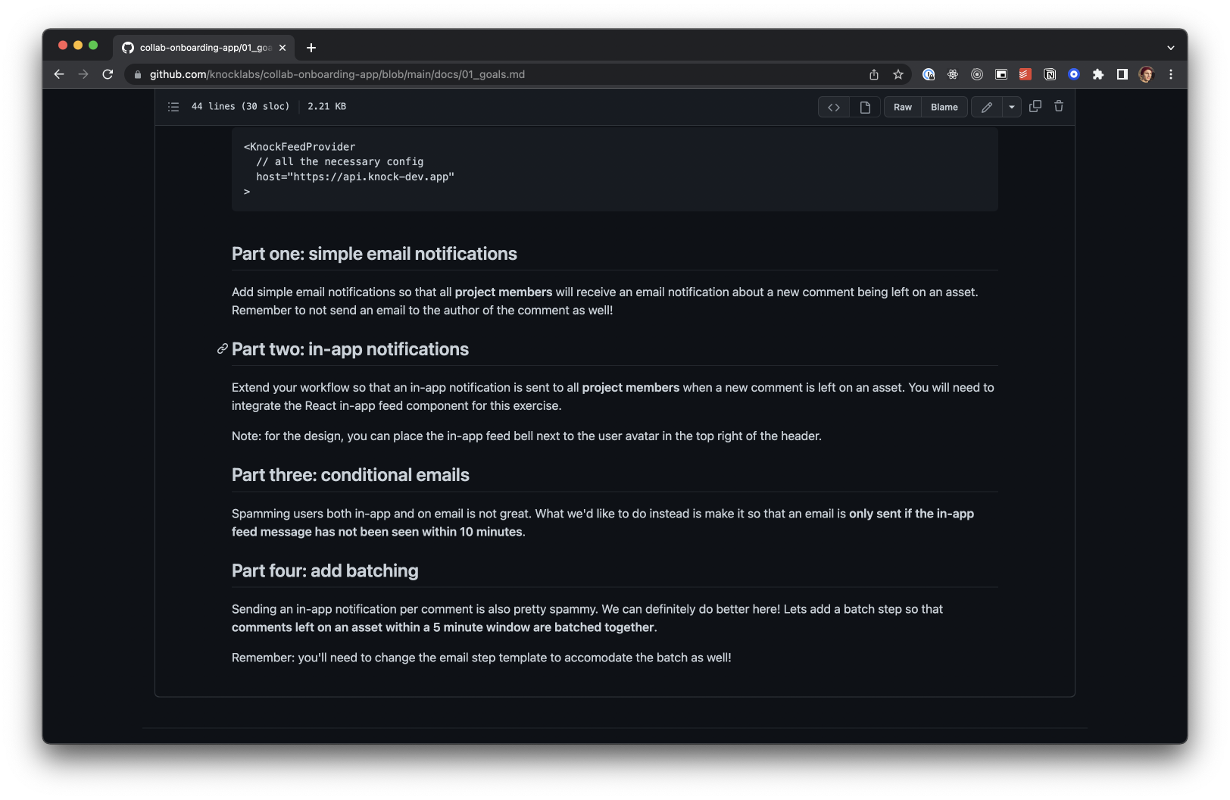
Task: Switch to rendered document display
Action: point(866,107)
